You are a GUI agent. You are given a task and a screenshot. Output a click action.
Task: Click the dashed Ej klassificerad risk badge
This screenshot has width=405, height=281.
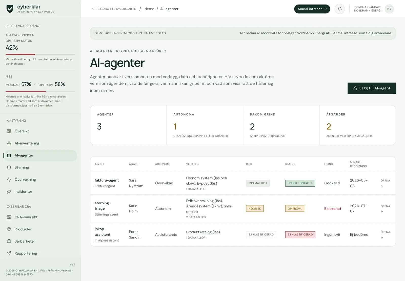[x=261, y=234]
